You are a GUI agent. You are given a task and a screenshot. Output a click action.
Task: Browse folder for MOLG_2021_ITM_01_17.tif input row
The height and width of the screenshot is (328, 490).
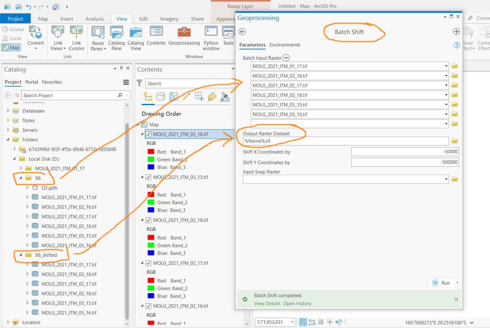454,66
